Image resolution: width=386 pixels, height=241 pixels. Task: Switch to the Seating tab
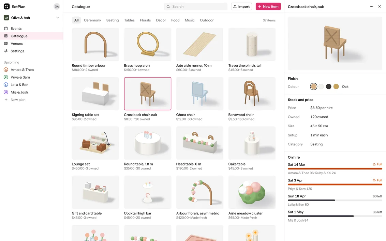(113, 20)
